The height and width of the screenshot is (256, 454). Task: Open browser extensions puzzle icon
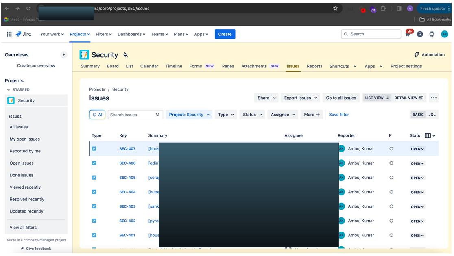[x=383, y=9]
